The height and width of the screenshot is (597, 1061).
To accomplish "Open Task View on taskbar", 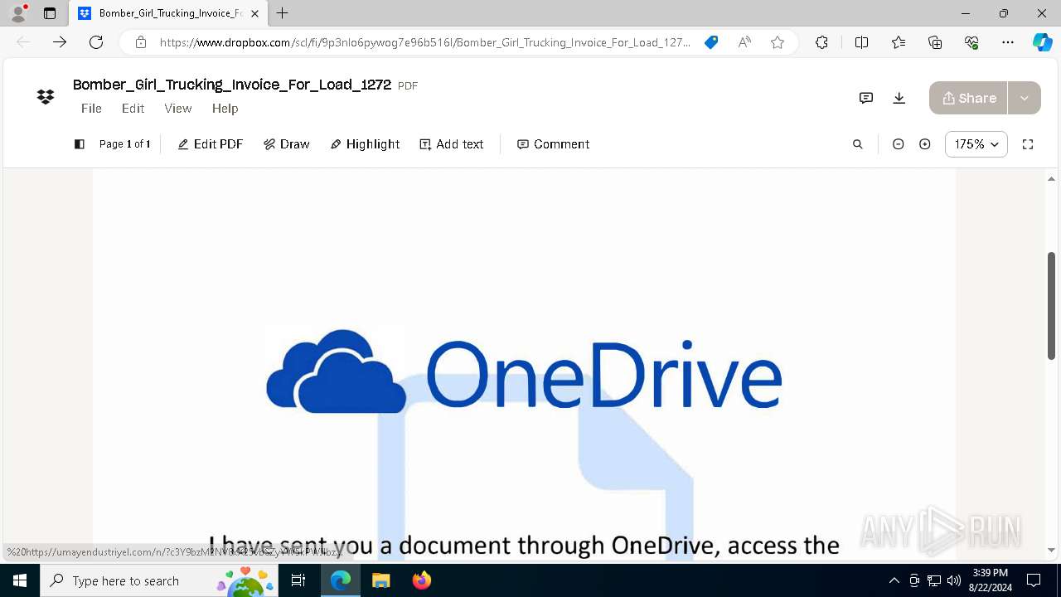I will coord(298,580).
